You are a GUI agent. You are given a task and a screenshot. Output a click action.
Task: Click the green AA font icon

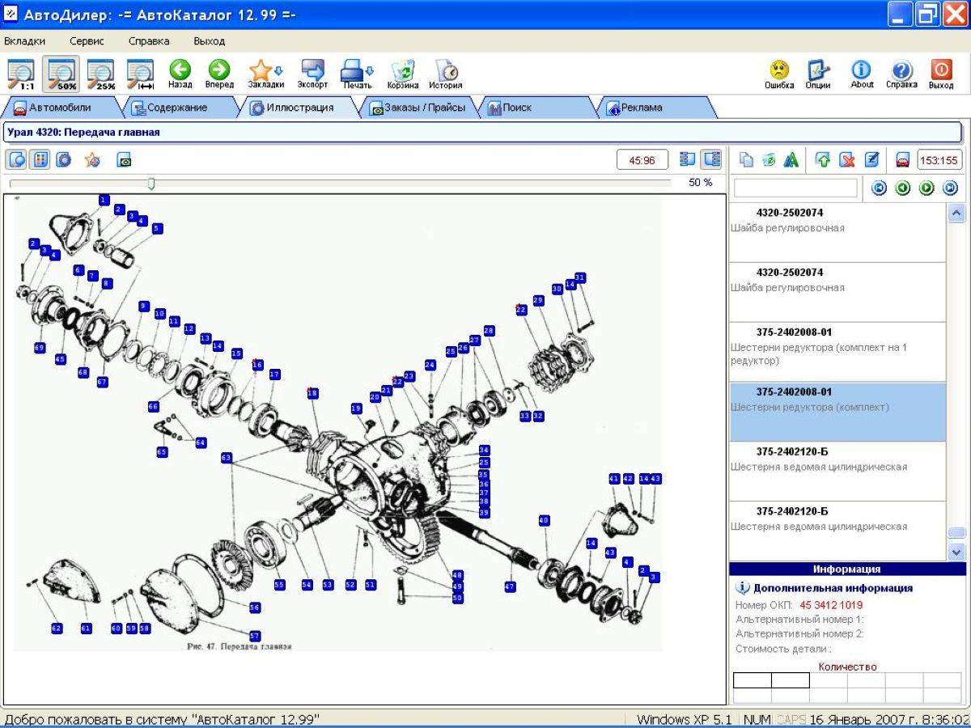click(791, 160)
